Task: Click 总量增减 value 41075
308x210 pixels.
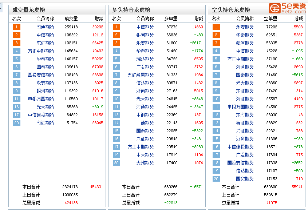Action: coord(272,203)
